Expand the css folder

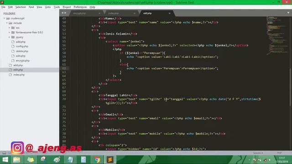[x=9, y=28]
